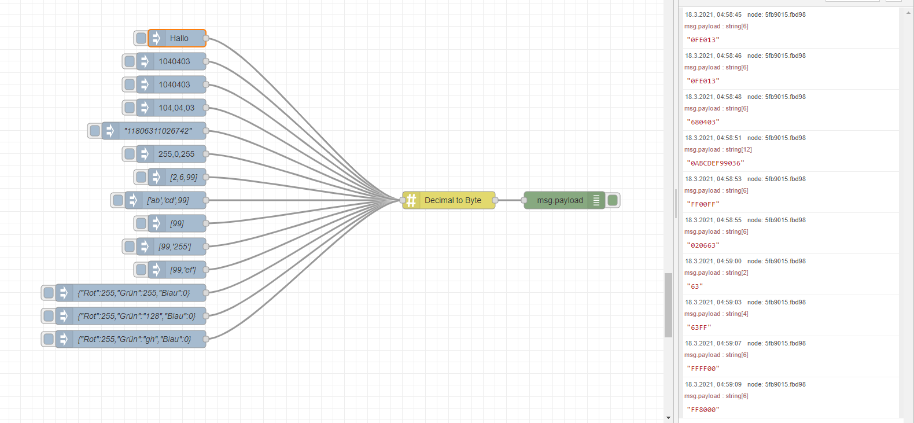Click canvas vertical scrollbar thumb
Image resolution: width=914 pixels, height=423 pixels.
pyautogui.click(x=668, y=305)
